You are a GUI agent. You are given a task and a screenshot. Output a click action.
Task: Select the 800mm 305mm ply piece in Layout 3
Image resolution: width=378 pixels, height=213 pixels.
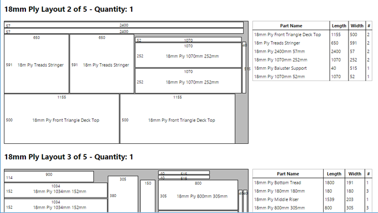(x=198, y=195)
